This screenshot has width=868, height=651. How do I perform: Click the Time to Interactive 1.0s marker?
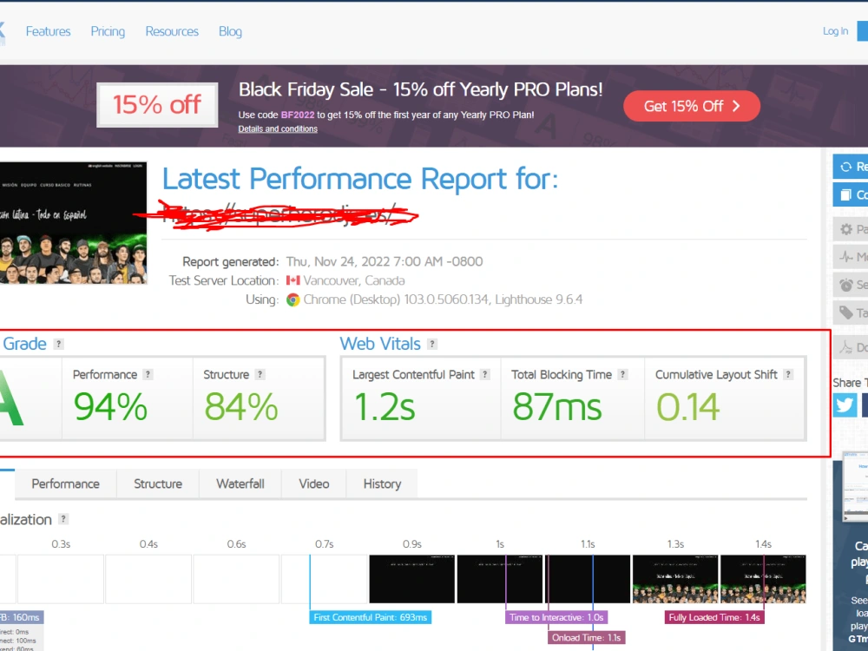pyautogui.click(x=556, y=617)
